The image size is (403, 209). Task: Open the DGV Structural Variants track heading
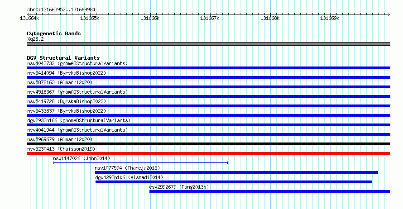click(x=63, y=58)
